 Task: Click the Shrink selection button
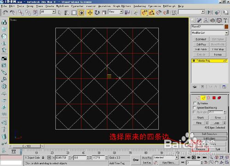200,118
